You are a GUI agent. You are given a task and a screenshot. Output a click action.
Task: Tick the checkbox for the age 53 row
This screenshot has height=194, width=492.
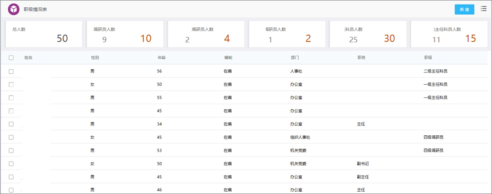(11, 150)
